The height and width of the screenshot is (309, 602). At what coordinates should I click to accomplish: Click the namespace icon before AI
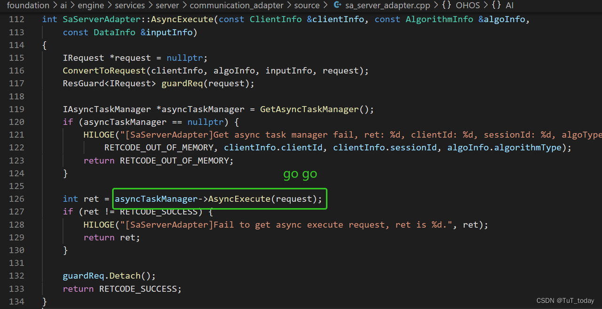tap(496, 6)
